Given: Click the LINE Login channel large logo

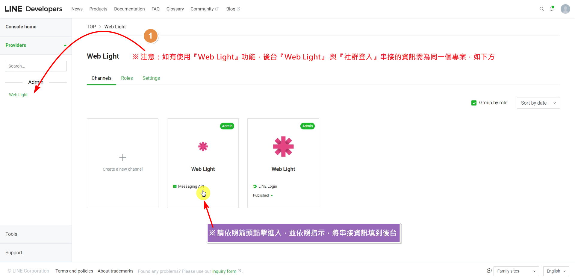Looking at the screenshot, I should [283, 146].
